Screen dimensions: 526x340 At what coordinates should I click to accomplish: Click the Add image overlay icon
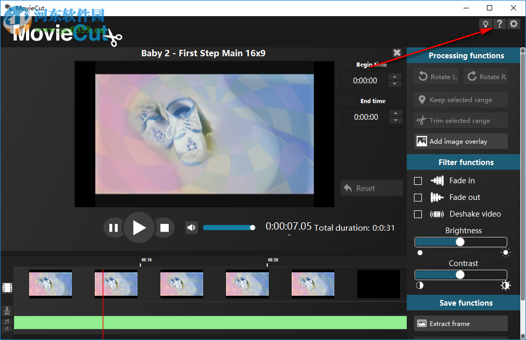421,141
